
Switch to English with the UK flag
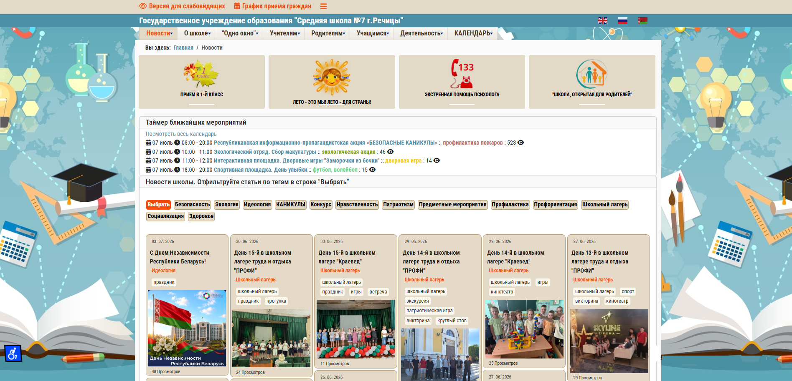[602, 21]
